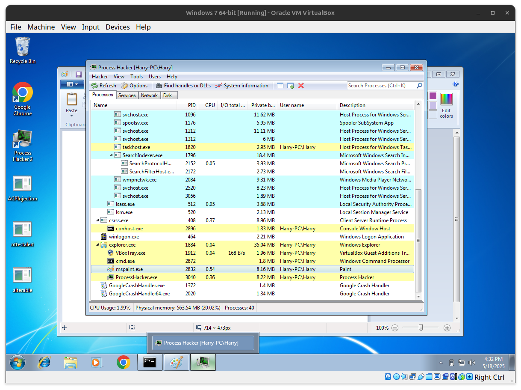Click the Paint zoom slider handle
This screenshot has width=521, height=390.
421,327
